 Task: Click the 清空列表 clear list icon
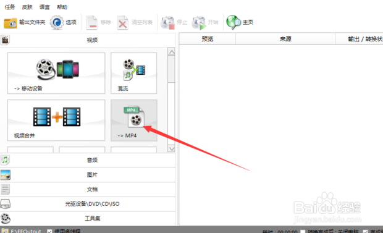(x=122, y=22)
